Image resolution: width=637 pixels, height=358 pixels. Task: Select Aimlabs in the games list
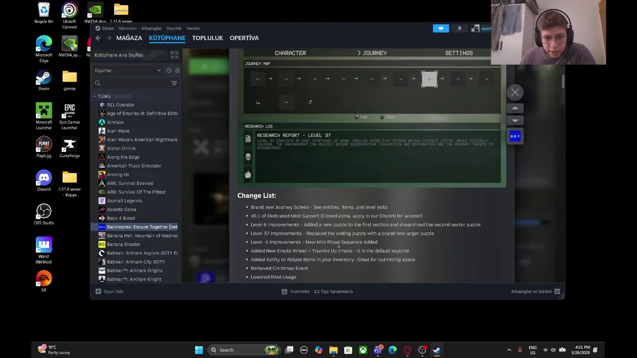click(115, 122)
